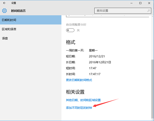
Task: Click the 星期一 first-day value
Action: [93, 50]
